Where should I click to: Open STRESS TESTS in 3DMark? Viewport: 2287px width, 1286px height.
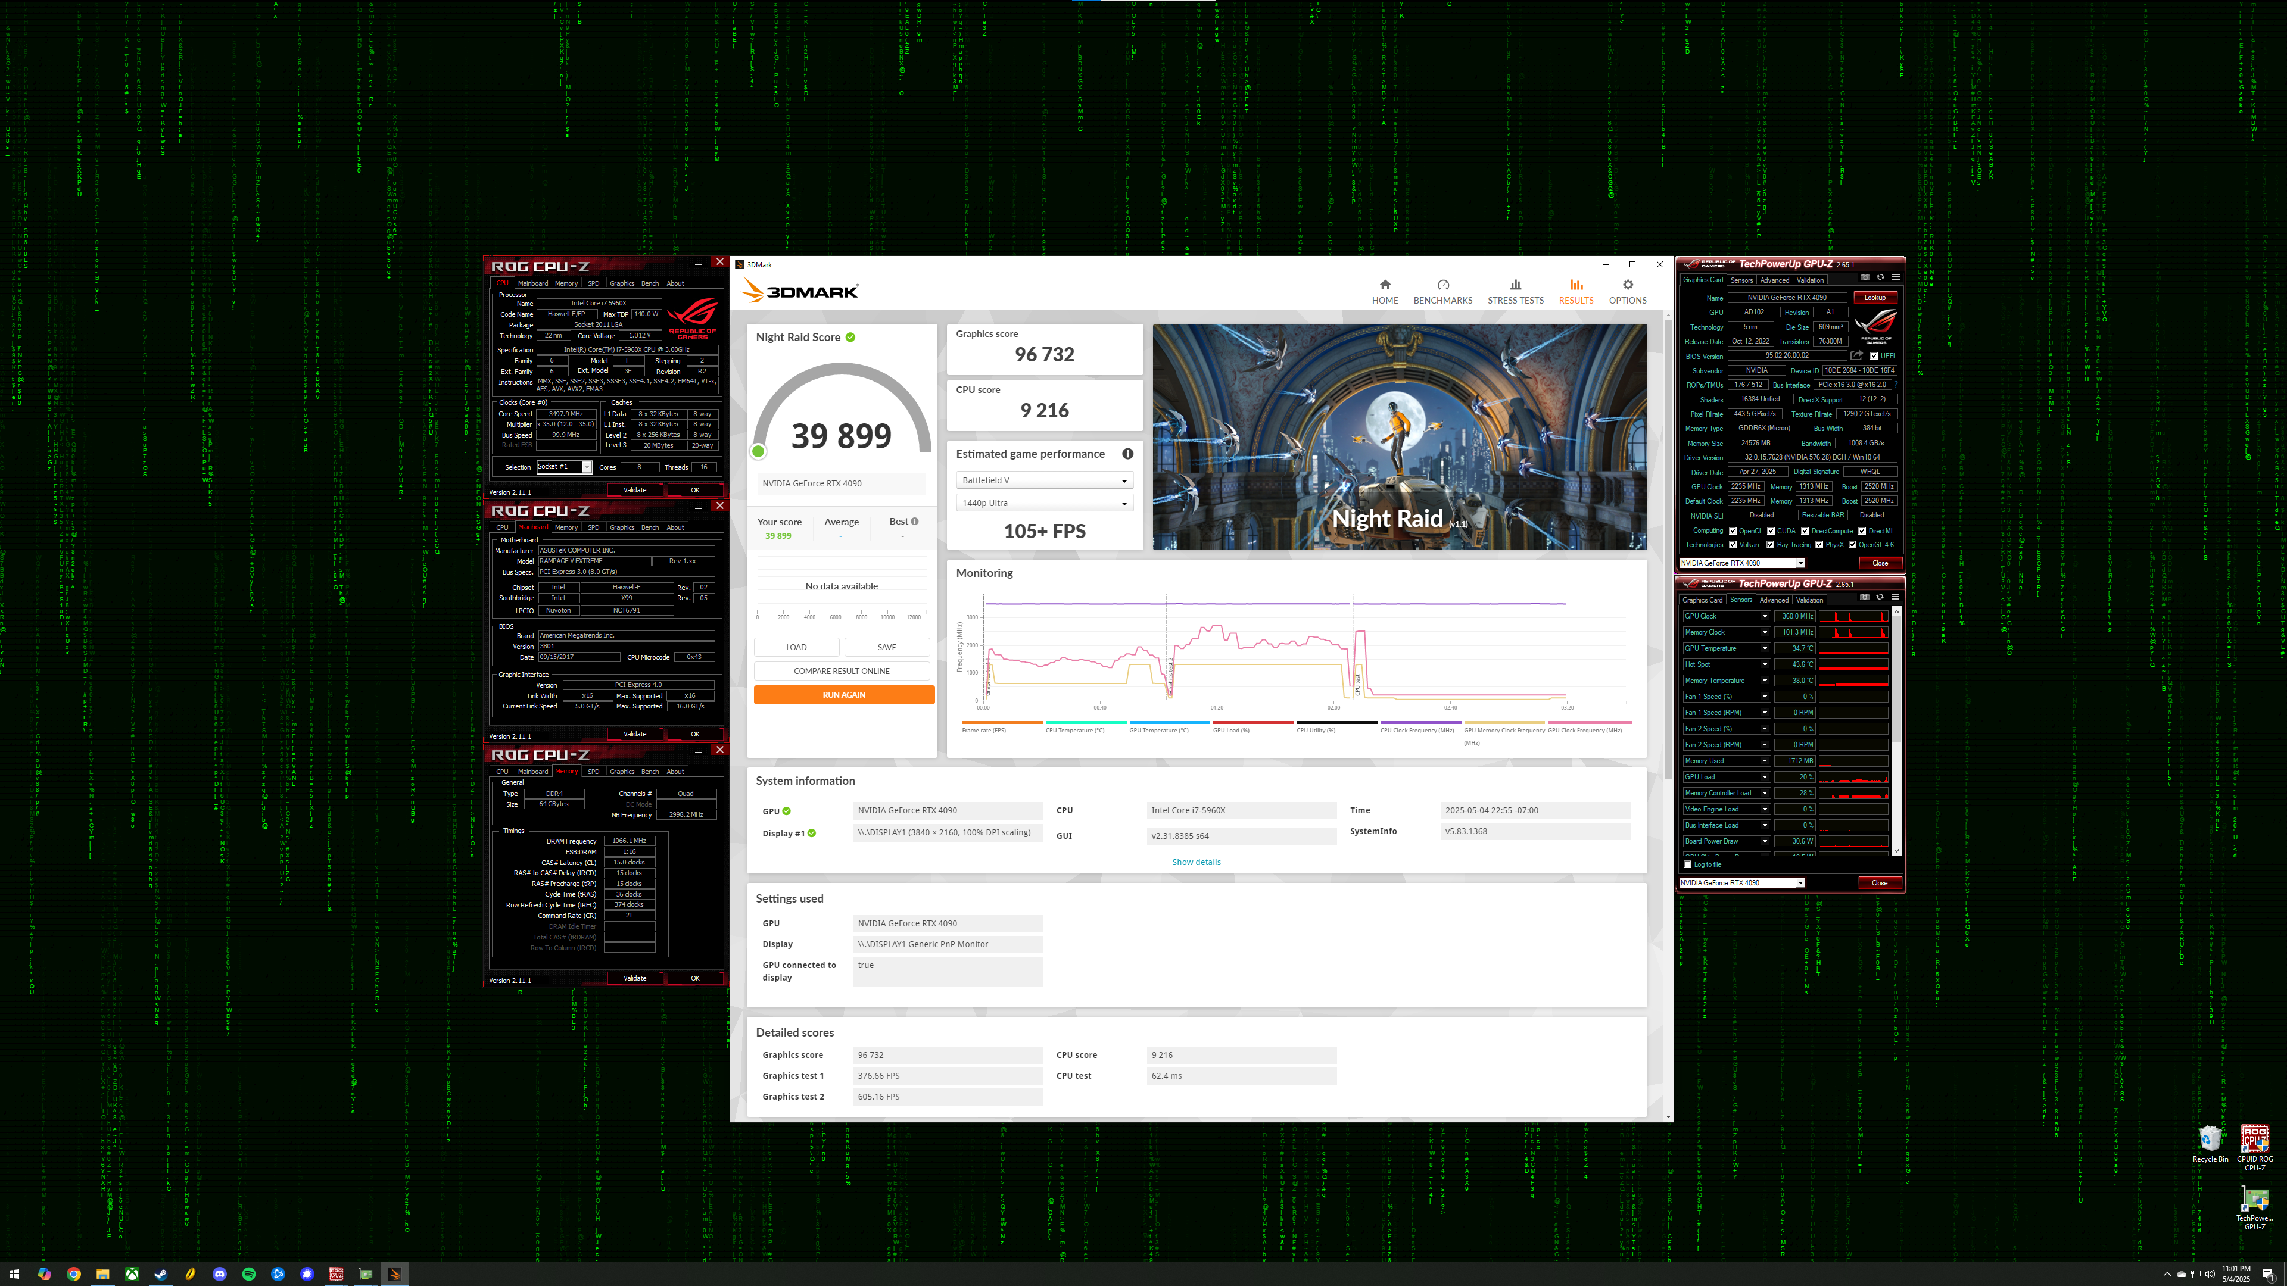[x=1515, y=291]
